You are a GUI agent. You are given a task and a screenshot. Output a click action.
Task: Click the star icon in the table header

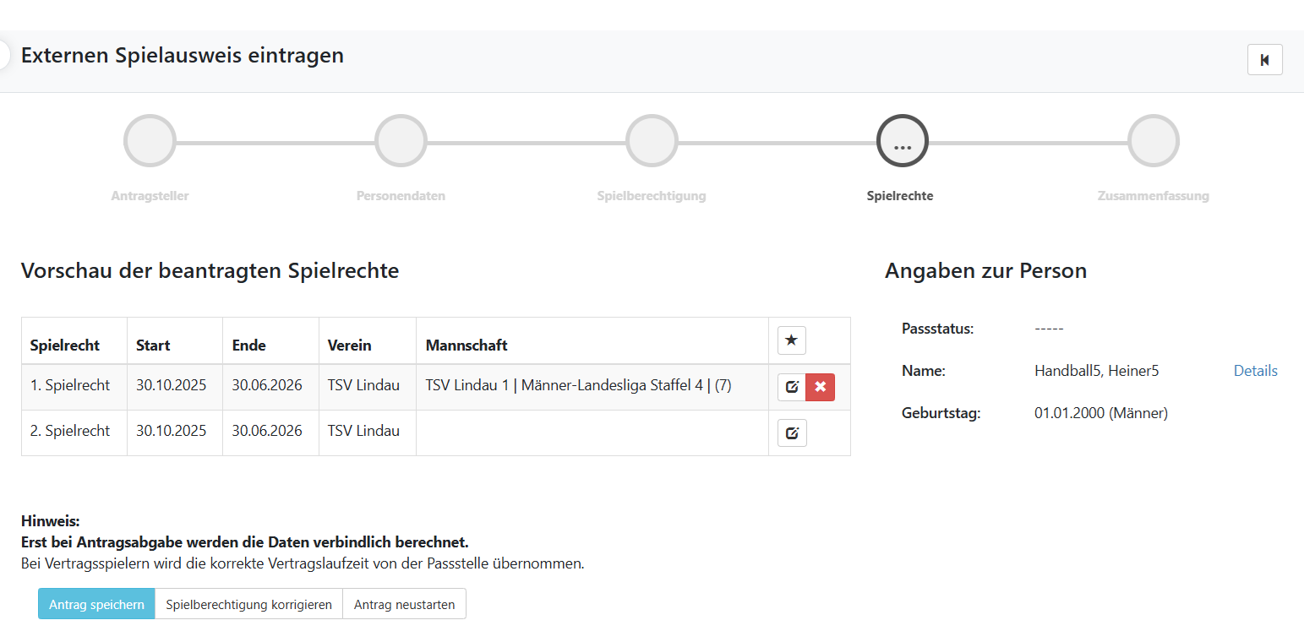coord(791,340)
